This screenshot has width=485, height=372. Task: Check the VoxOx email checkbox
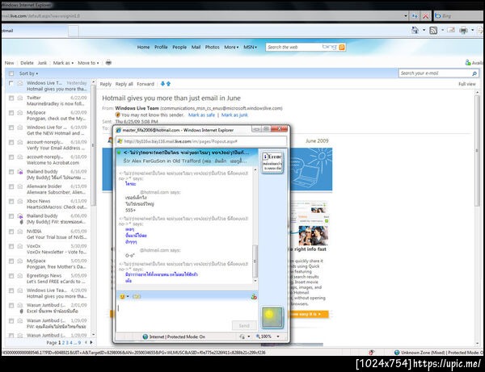click(11, 247)
